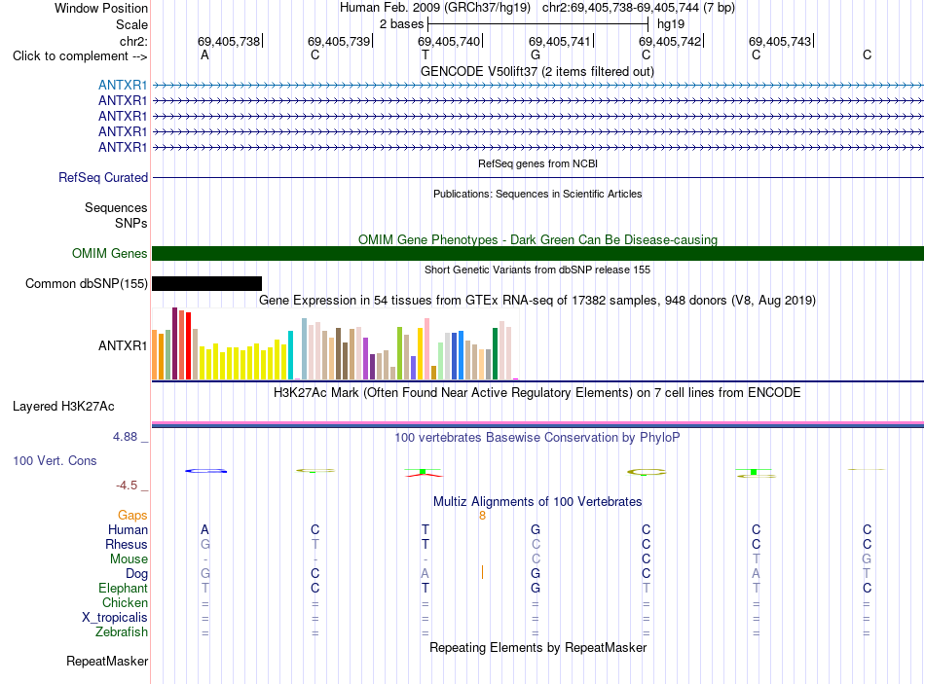The height and width of the screenshot is (684, 925).
Task: Click the red-green PhyloP logo under base T
Action: 424,472
